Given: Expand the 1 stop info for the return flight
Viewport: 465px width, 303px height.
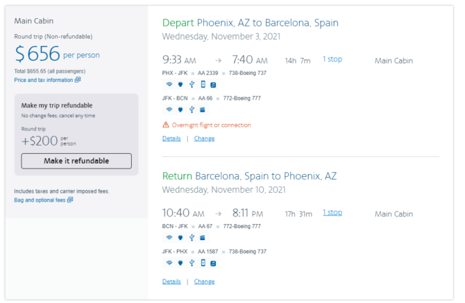Looking at the screenshot, I should pyautogui.click(x=332, y=213).
